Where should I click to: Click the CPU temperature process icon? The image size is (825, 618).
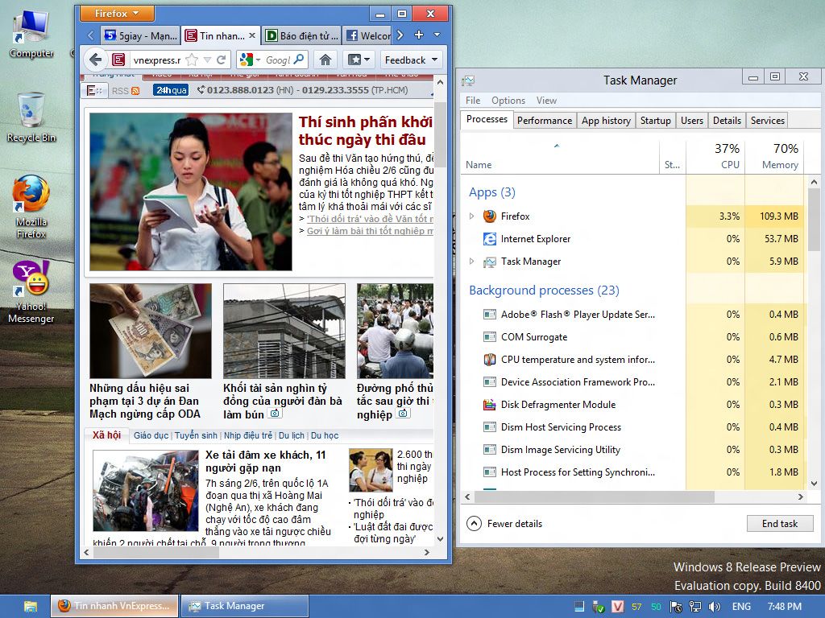490,360
